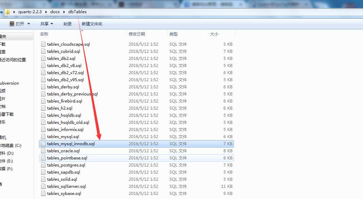Select file name tables_oracle.sql
This screenshot has height=199, width=363.
tap(63, 151)
